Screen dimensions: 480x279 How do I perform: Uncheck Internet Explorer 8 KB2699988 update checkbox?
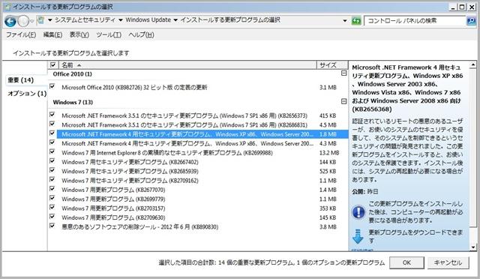(52, 152)
